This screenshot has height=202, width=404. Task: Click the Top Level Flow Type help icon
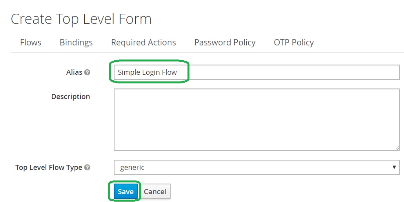click(87, 168)
